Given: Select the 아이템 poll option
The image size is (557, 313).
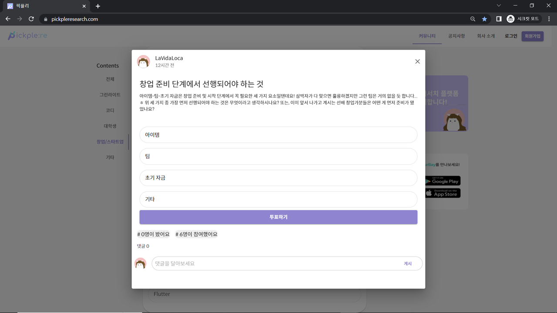Looking at the screenshot, I should pos(278,135).
